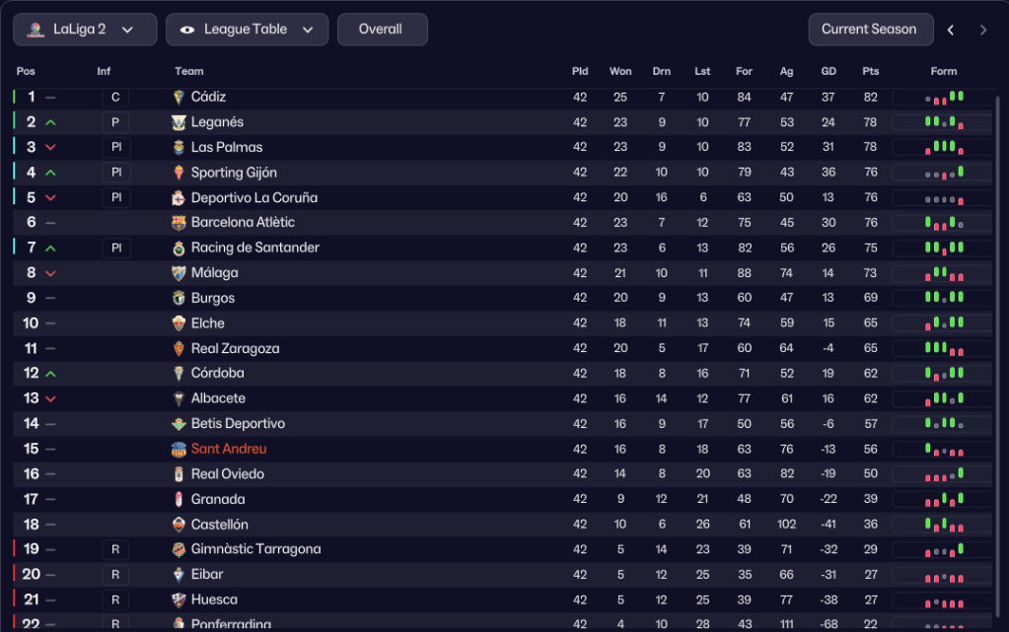Click the Barcelona Atlètic crest icon

[179, 223]
